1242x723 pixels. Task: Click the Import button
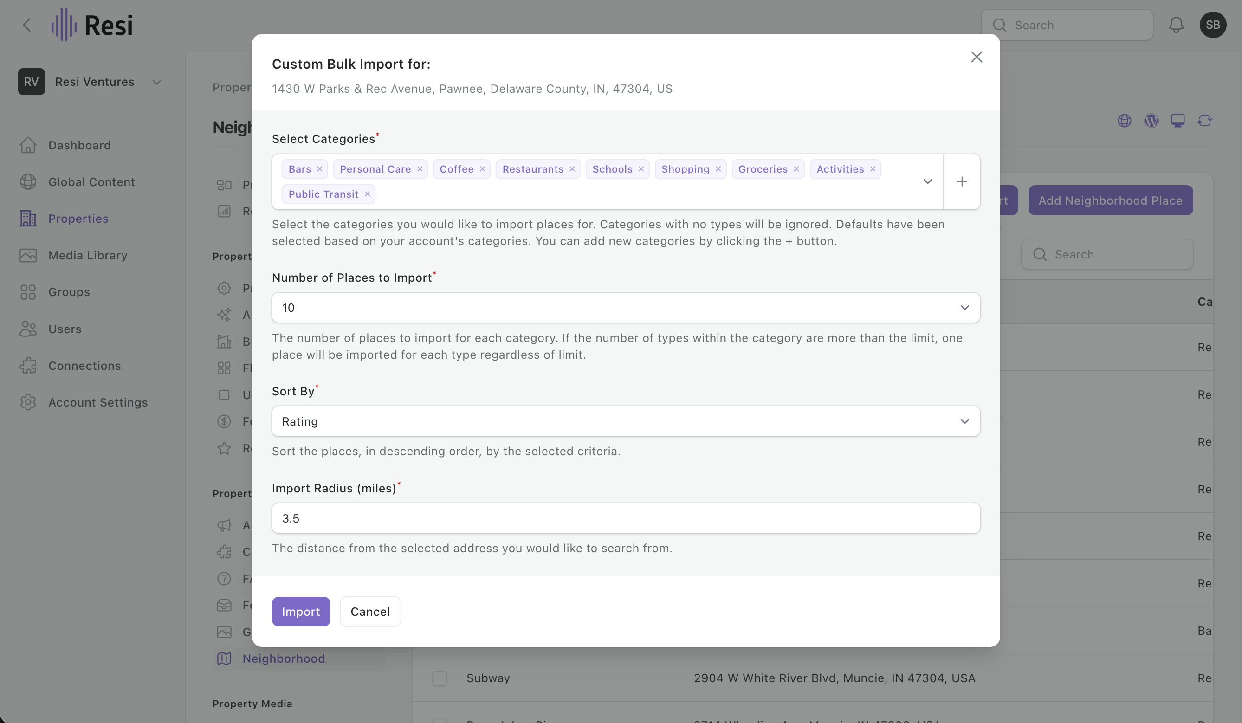(301, 612)
